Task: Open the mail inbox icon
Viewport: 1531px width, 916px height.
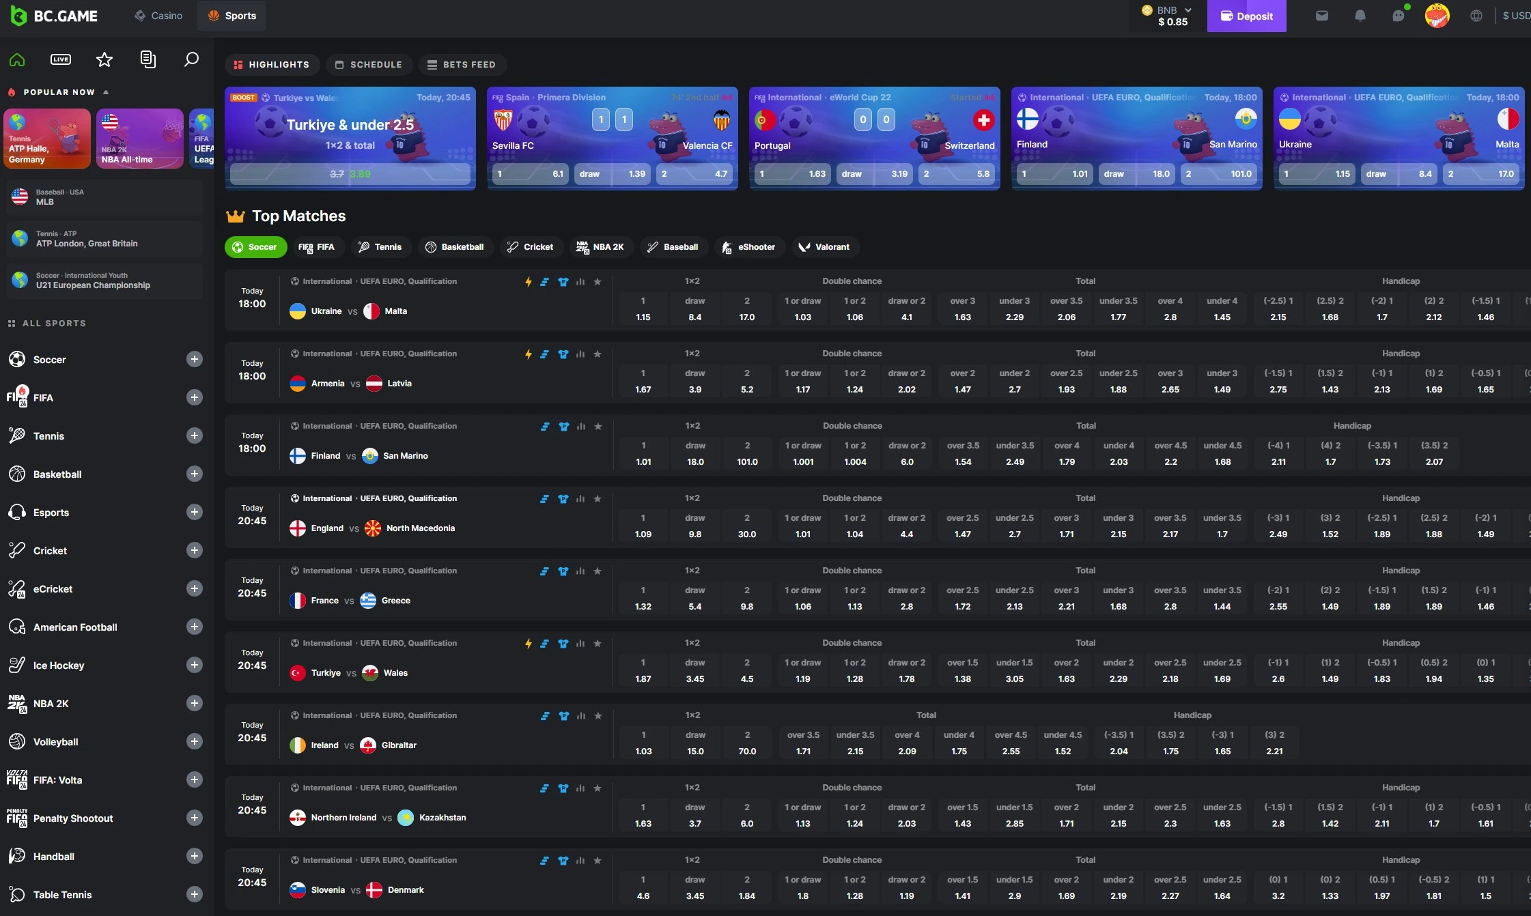Action: click(1322, 16)
